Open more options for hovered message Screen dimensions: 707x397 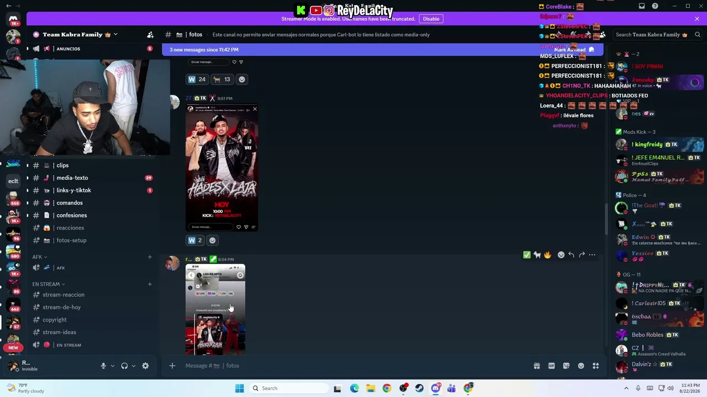click(x=592, y=255)
